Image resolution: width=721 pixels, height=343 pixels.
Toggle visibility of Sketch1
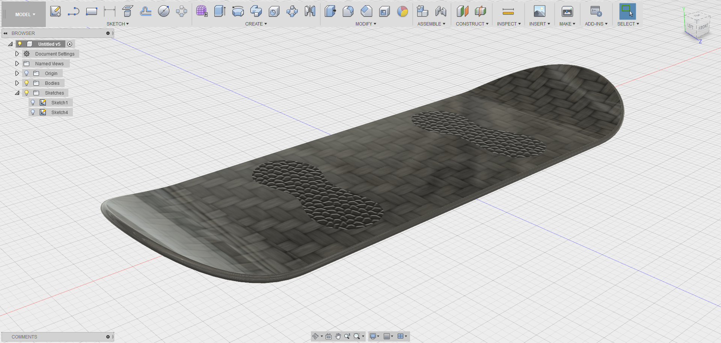pos(33,102)
